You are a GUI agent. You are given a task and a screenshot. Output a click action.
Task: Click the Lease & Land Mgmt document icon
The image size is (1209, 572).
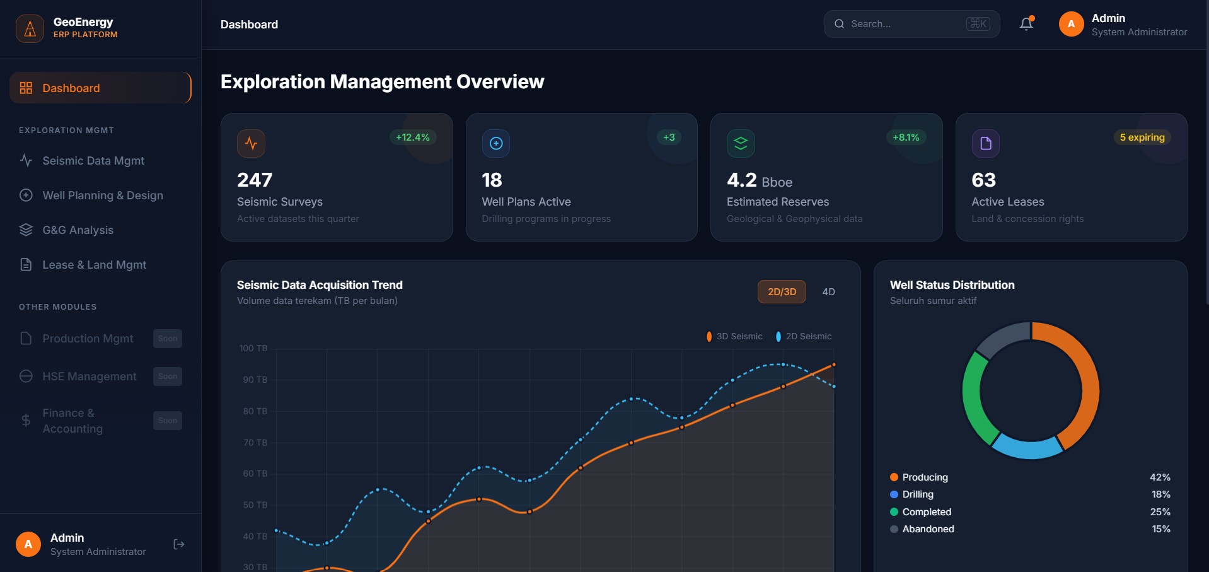pos(26,264)
